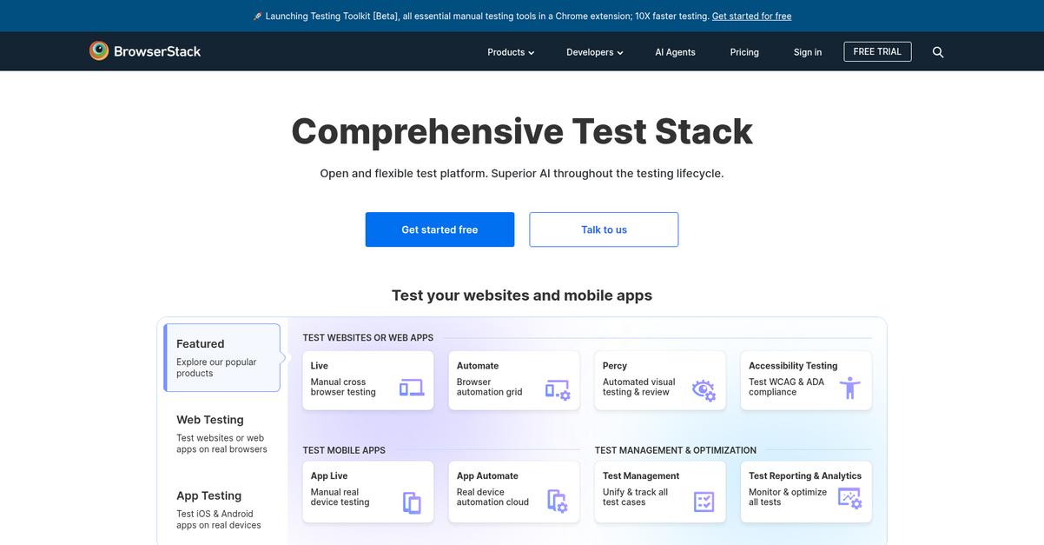1044x545 pixels.
Task: Click the Accessibility Testing person icon
Action: click(x=850, y=388)
